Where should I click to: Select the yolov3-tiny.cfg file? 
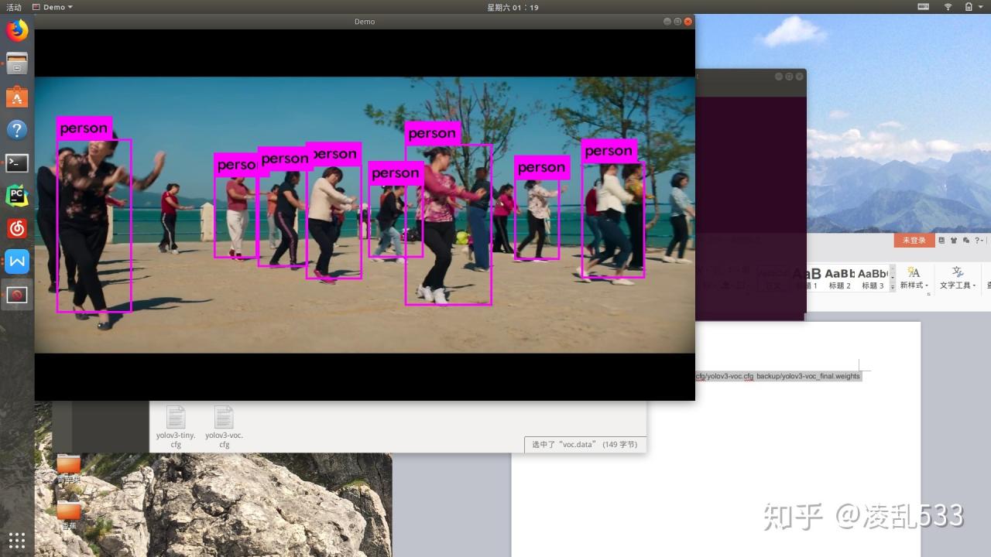pyautogui.click(x=176, y=428)
